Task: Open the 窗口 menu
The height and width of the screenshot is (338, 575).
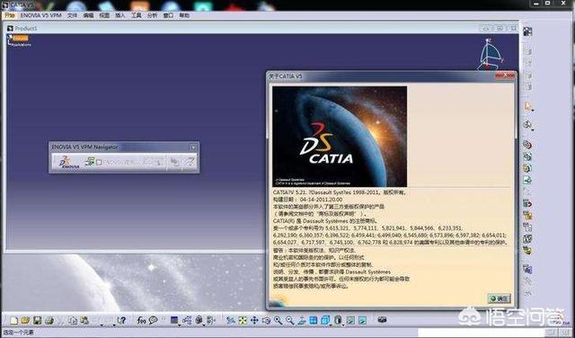Action: point(168,15)
